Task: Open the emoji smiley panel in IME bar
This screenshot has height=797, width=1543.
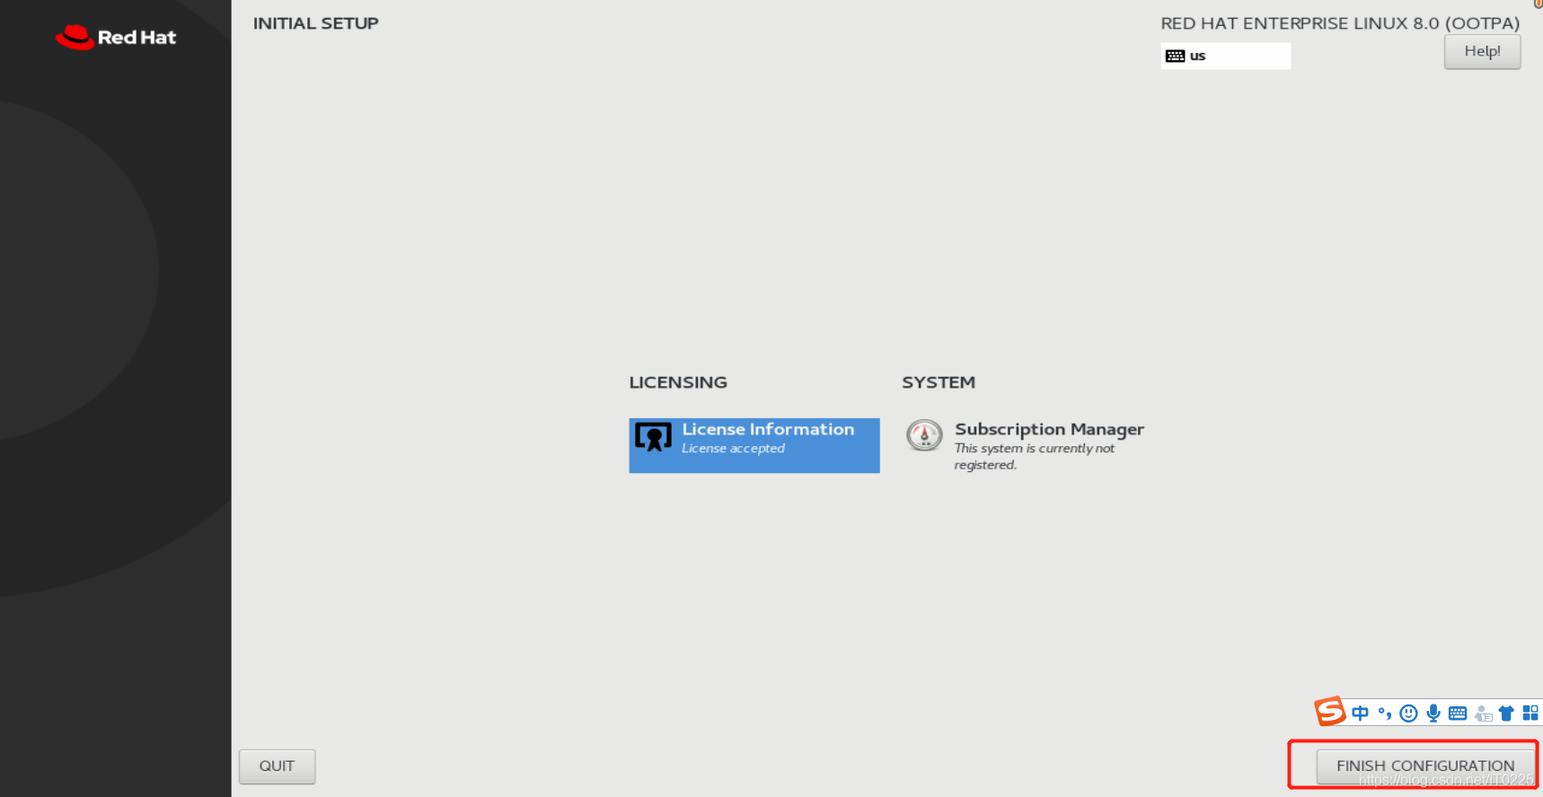Action: coord(1408,714)
